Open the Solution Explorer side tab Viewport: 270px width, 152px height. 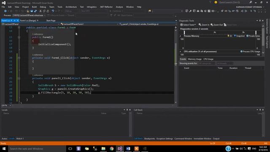point(267,26)
